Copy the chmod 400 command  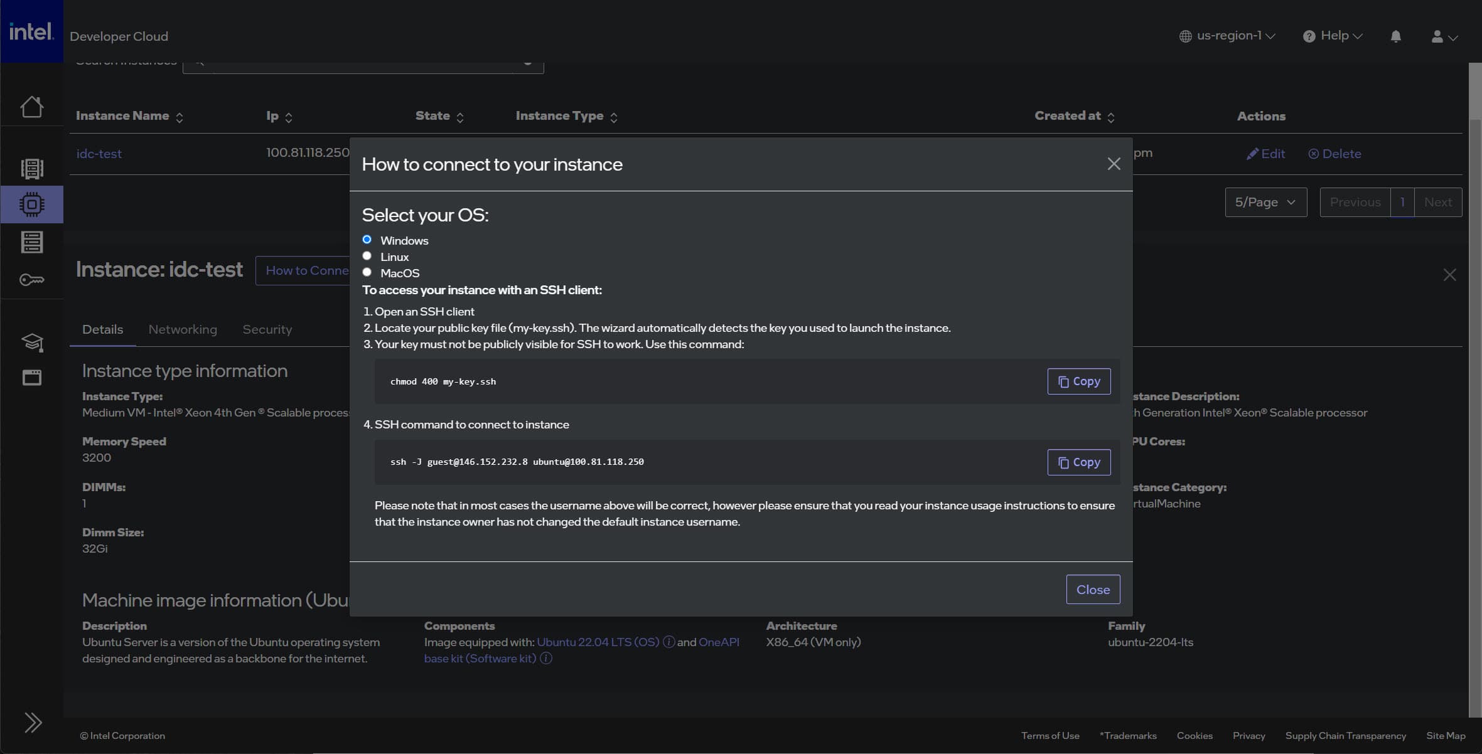point(1078,381)
